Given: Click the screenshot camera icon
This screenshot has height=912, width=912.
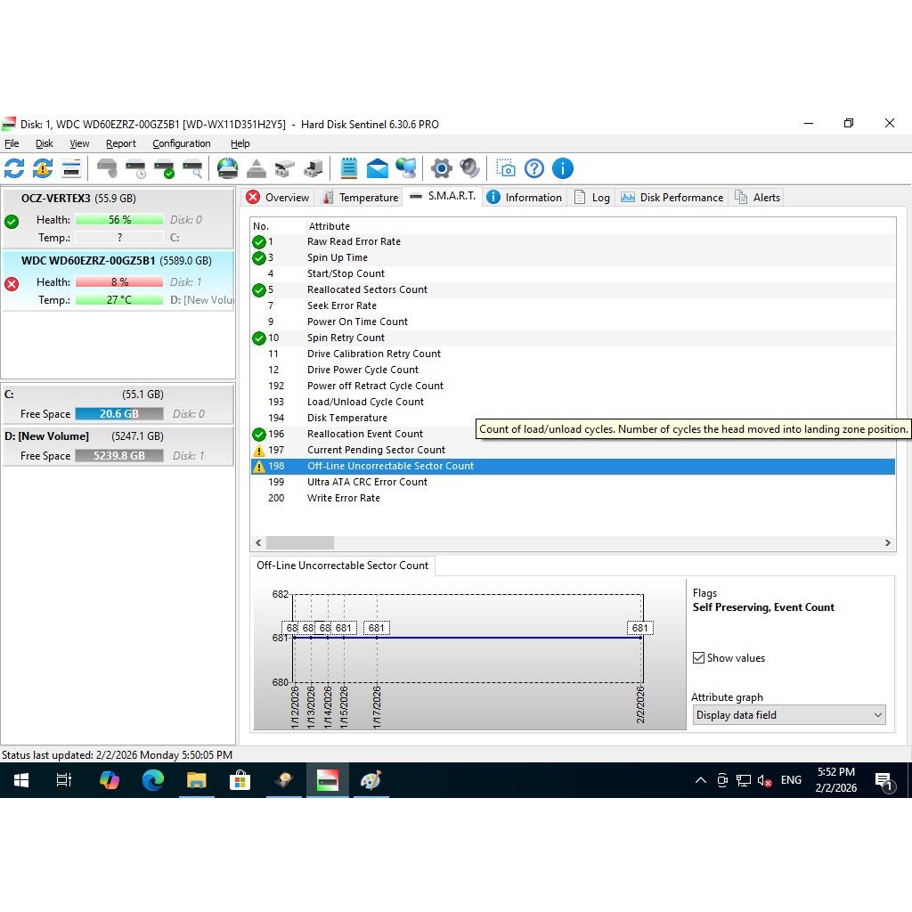Looking at the screenshot, I should tap(506, 168).
